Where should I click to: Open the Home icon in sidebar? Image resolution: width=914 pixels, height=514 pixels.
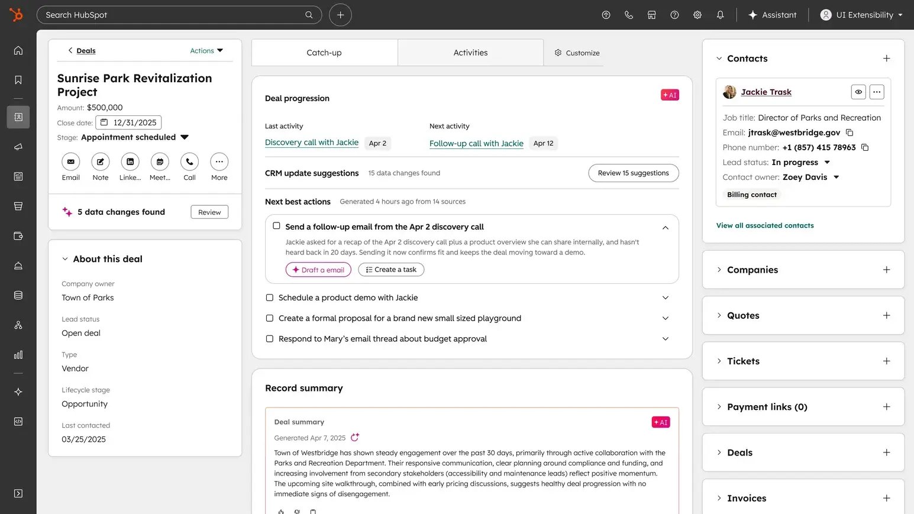18,50
